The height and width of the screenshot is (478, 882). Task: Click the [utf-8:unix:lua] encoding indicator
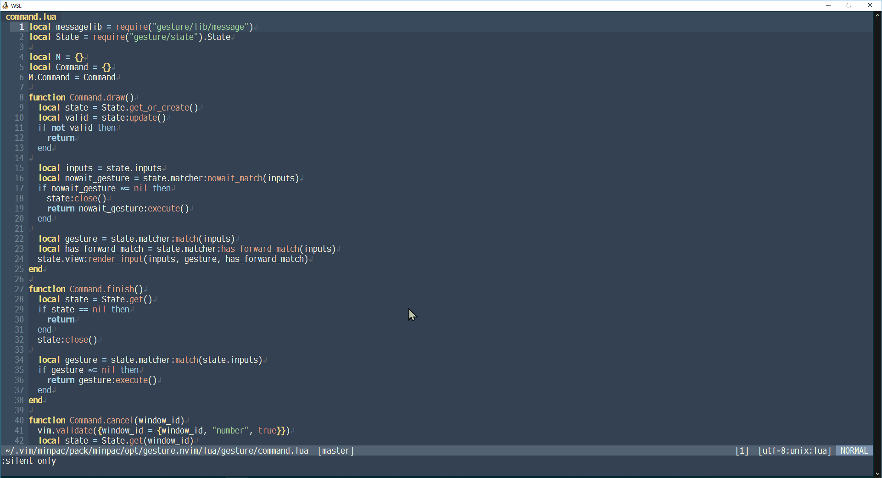pyautogui.click(x=795, y=451)
